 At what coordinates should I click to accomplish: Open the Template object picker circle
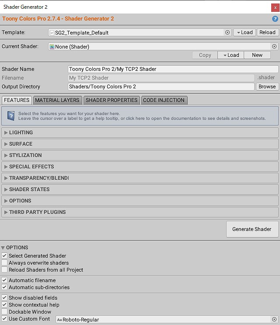pyautogui.click(x=227, y=32)
